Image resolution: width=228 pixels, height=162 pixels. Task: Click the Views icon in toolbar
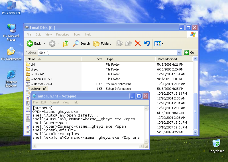coord(158,43)
